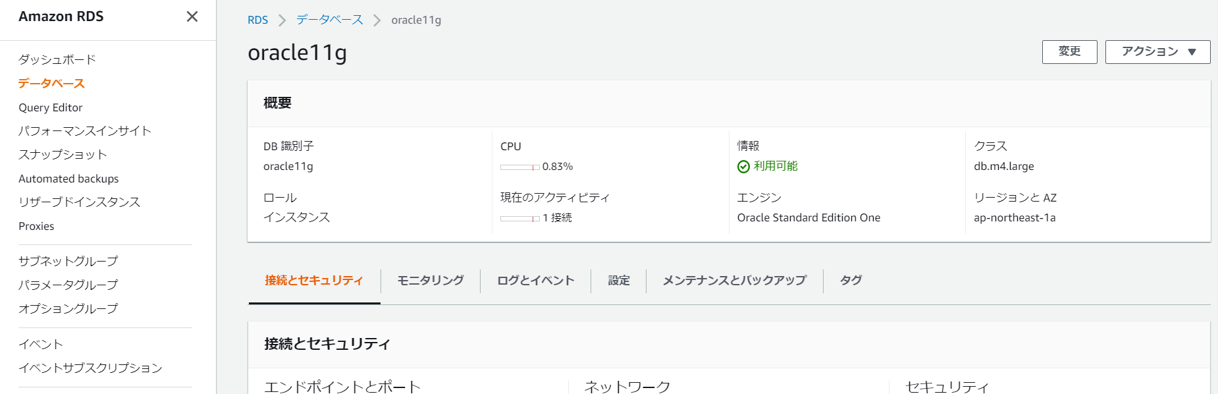Navigate to データベース in the breadcrumb

pyautogui.click(x=329, y=20)
